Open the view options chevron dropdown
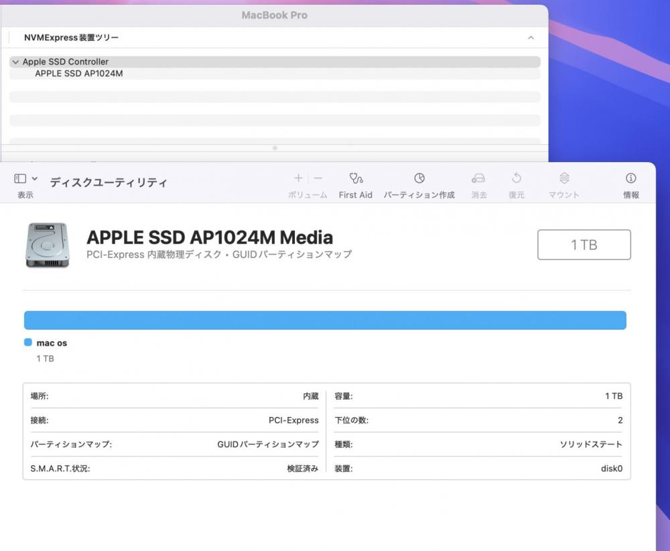This screenshot has height=551, width=670. [35, 179]
